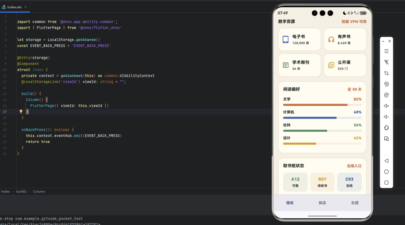Tap the 近 30 天 range link

coord(355,89)
